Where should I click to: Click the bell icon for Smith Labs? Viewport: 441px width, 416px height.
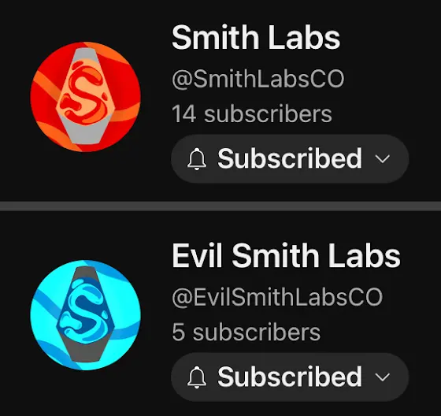197,159
